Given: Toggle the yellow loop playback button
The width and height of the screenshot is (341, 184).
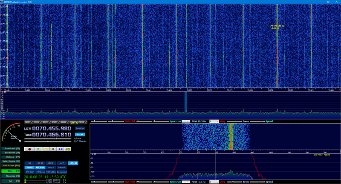Looking at the screenshot, I should click(68, 149).
